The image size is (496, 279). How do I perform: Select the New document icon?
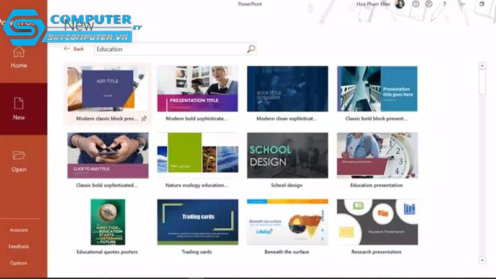19,104
